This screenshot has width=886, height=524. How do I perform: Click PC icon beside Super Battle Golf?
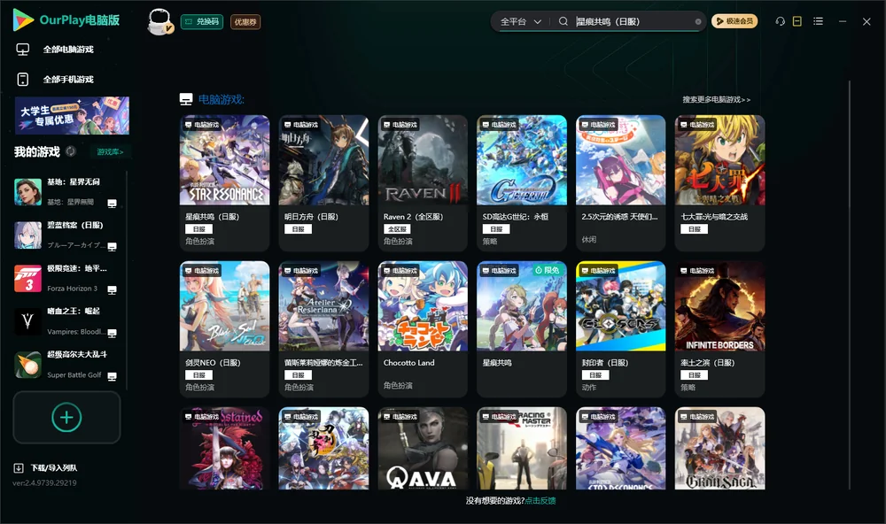pos(112,377)
